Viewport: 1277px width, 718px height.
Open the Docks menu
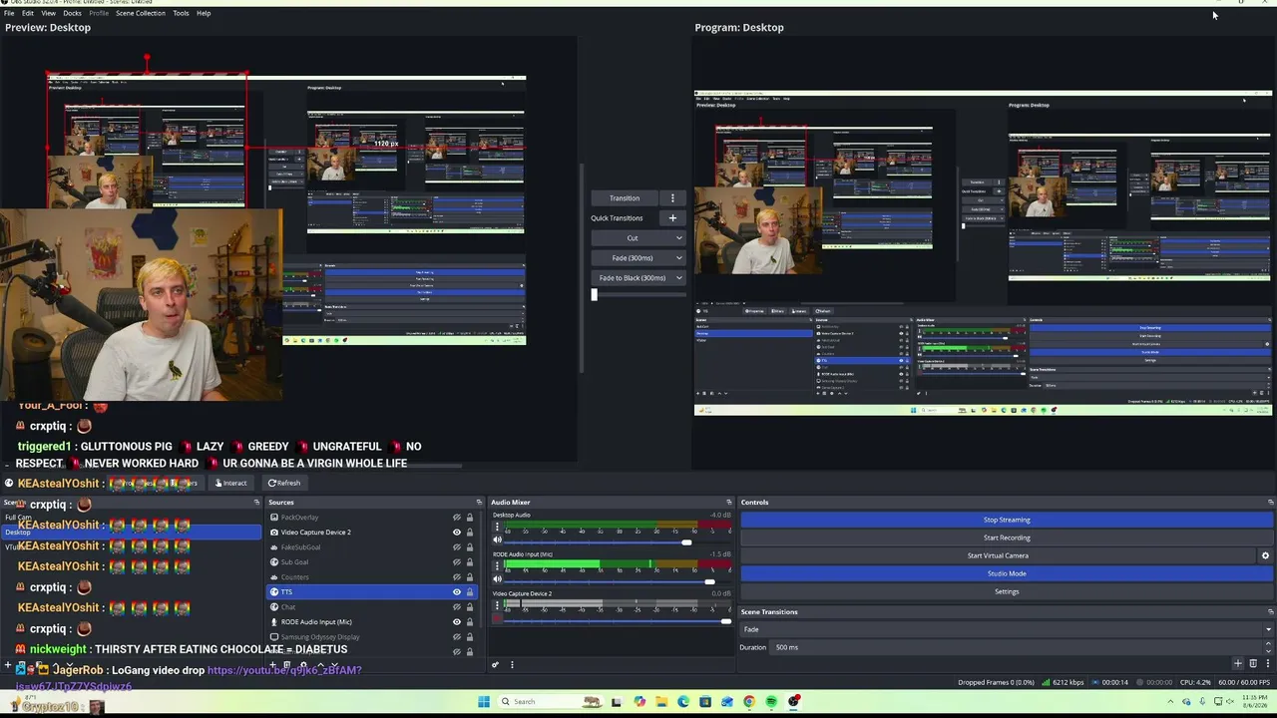(x=72, y=13)
